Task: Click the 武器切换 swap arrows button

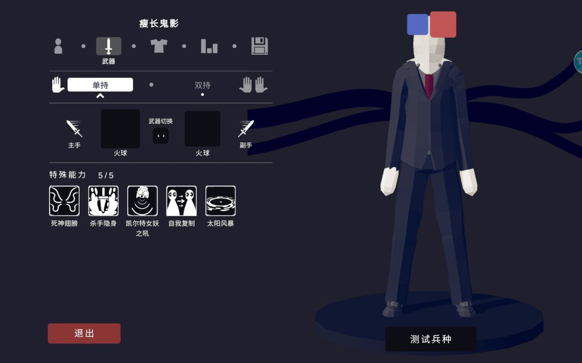Action: [161, 136]
